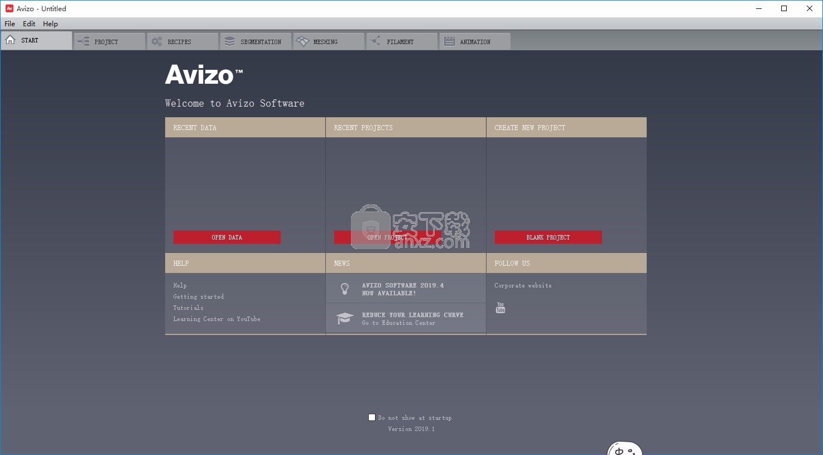
Task: Click the Meshing tab mesh icon
Action: (x=302, y=41)
